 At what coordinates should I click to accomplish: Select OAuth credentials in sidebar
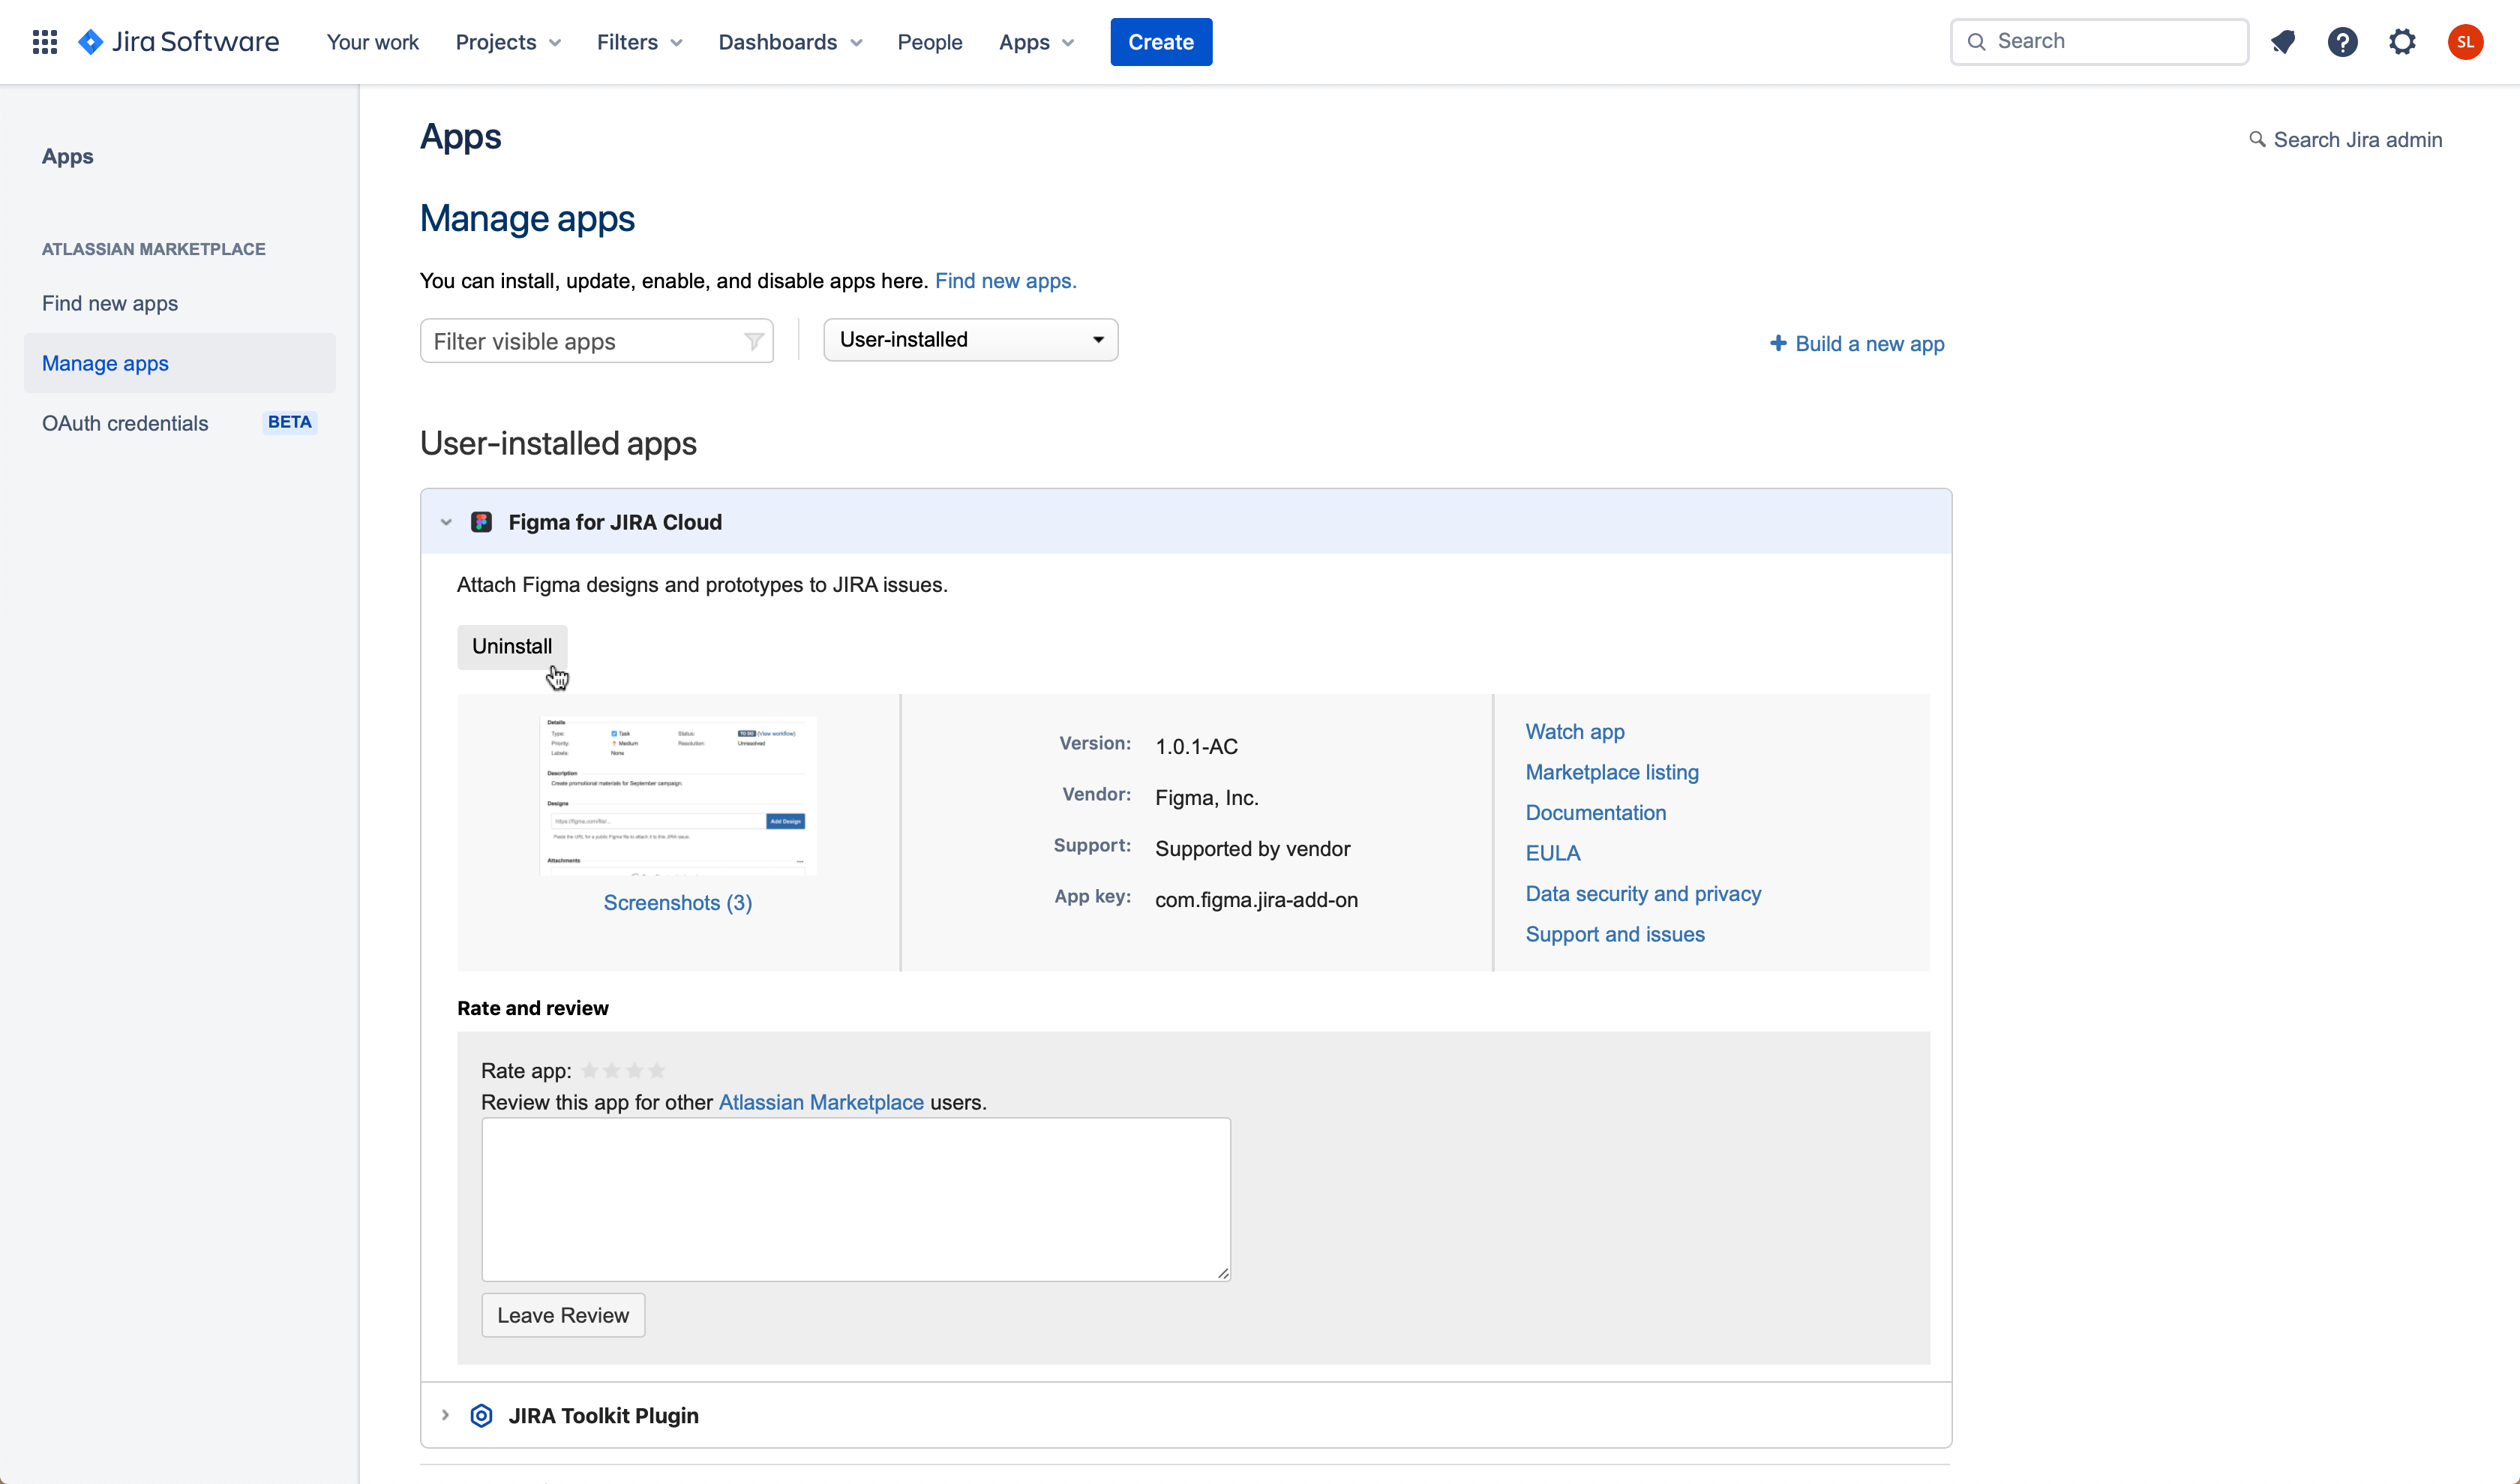click(125, 423)
